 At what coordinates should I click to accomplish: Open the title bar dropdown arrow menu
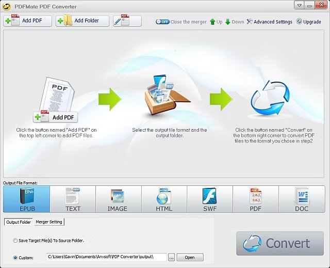[299, 5]
